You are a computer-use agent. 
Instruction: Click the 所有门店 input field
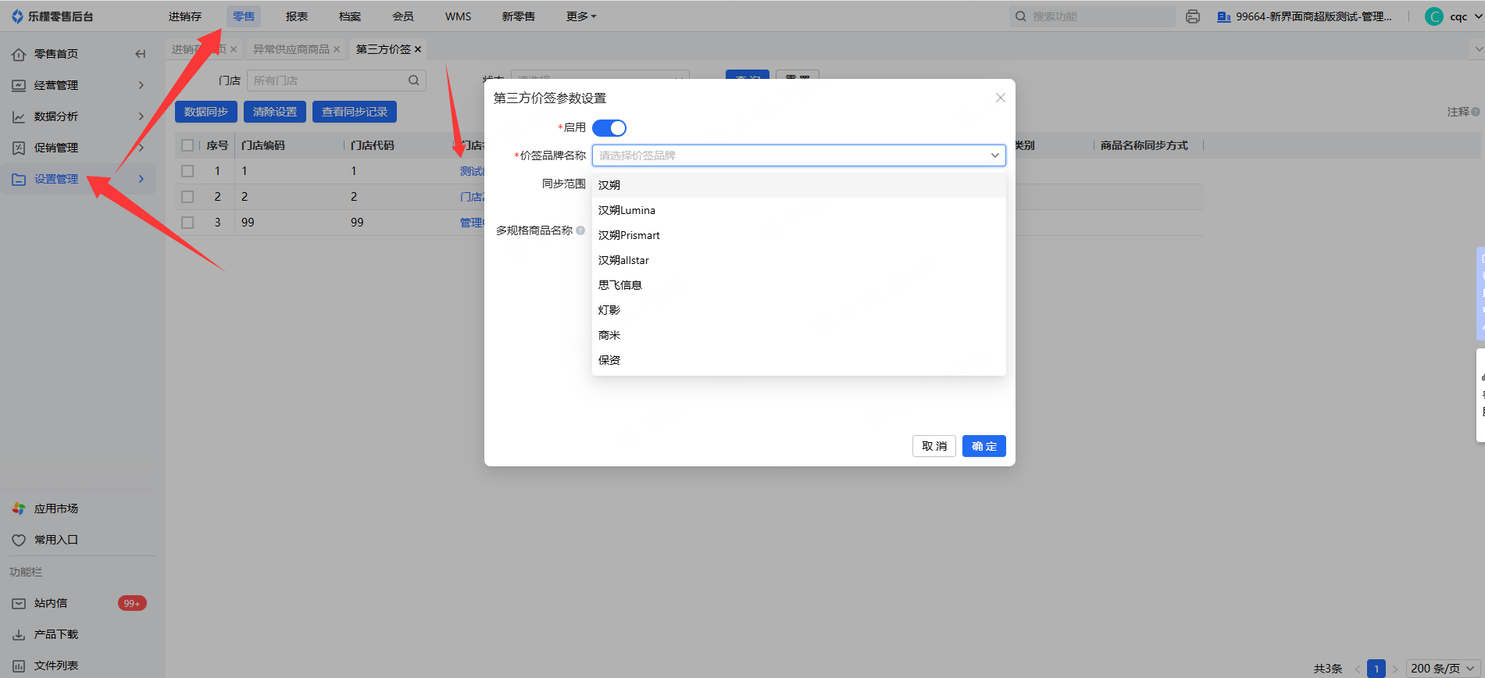coord(337,80)
